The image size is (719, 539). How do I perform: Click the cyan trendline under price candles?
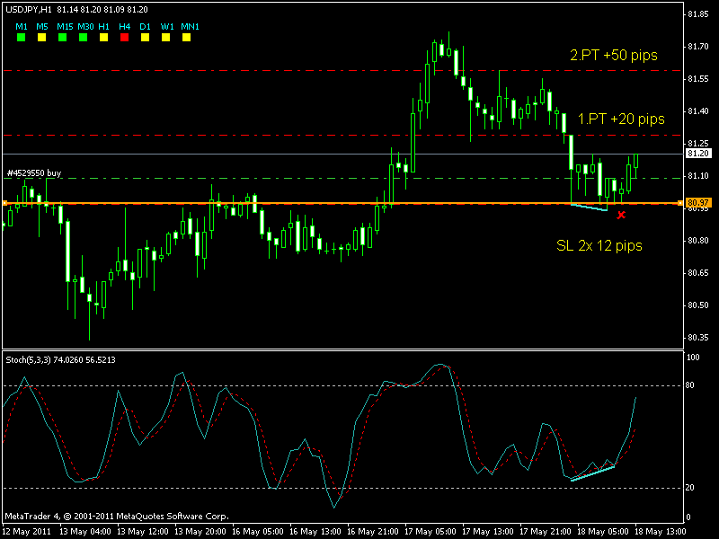click(x=590, y=208)
